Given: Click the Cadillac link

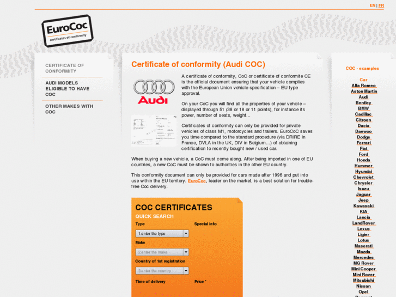Looking at the screenshot, I should point(364,114).
